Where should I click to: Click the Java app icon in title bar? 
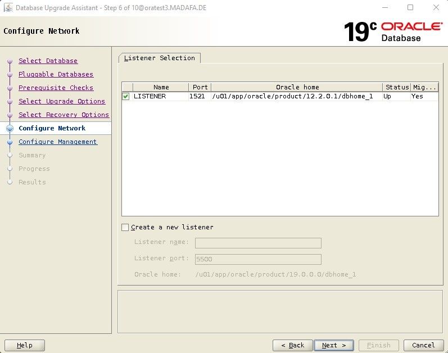[x=8, y=7]
